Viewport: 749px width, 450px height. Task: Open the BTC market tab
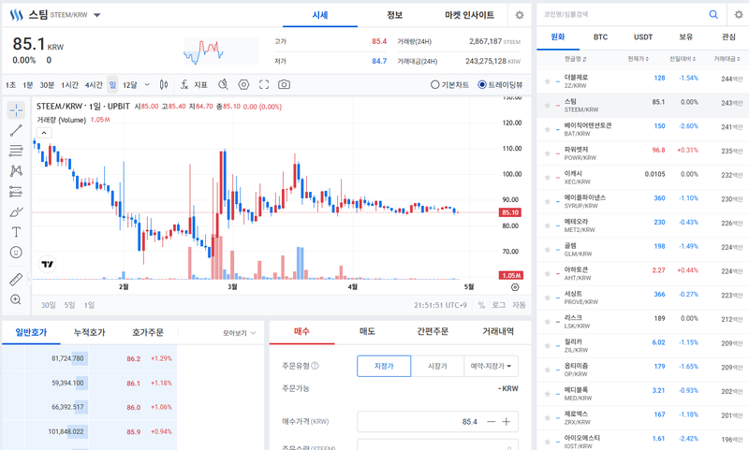click(600, 36)
